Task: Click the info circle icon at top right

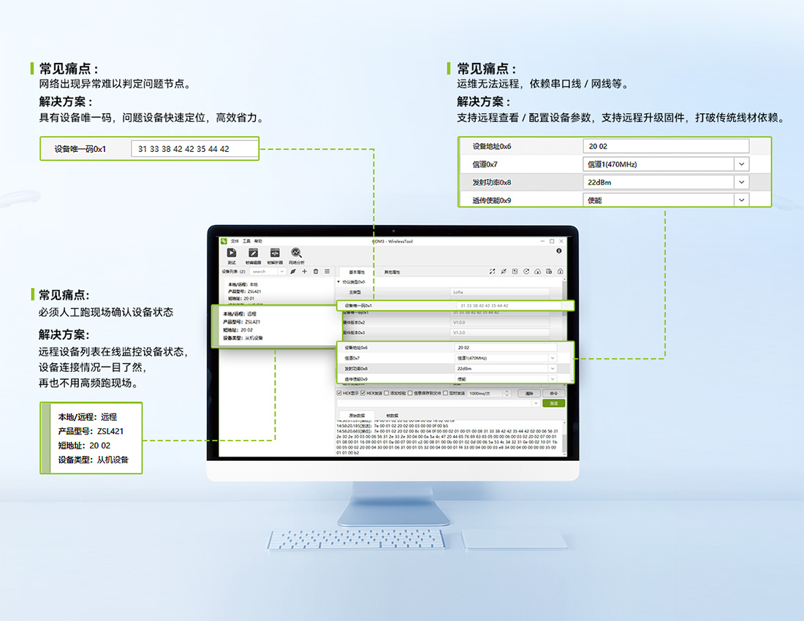Action: click(x=559, y=251)
